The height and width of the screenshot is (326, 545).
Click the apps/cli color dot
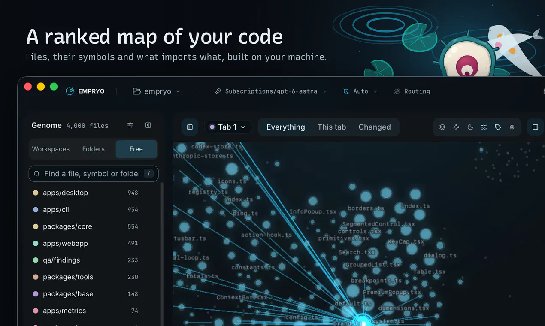[x=36, y=210]
